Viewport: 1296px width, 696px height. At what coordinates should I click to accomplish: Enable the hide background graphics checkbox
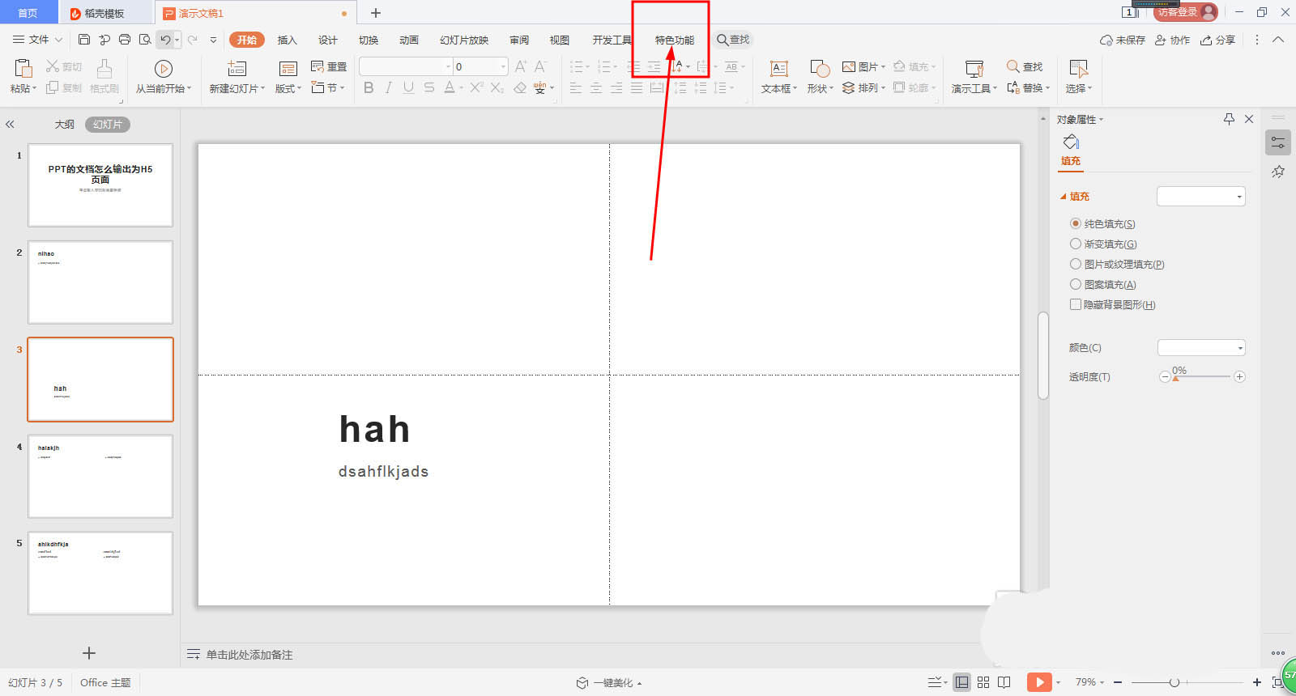[x=1076, y=304]
